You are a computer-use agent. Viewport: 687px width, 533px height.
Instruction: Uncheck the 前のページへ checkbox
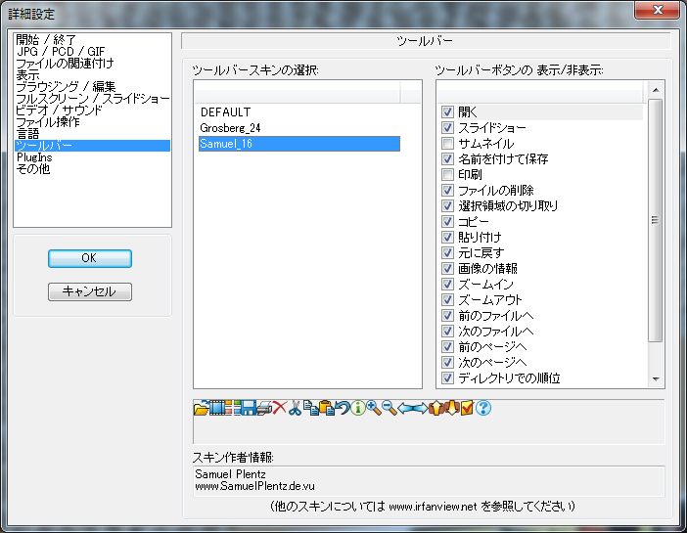447,347
